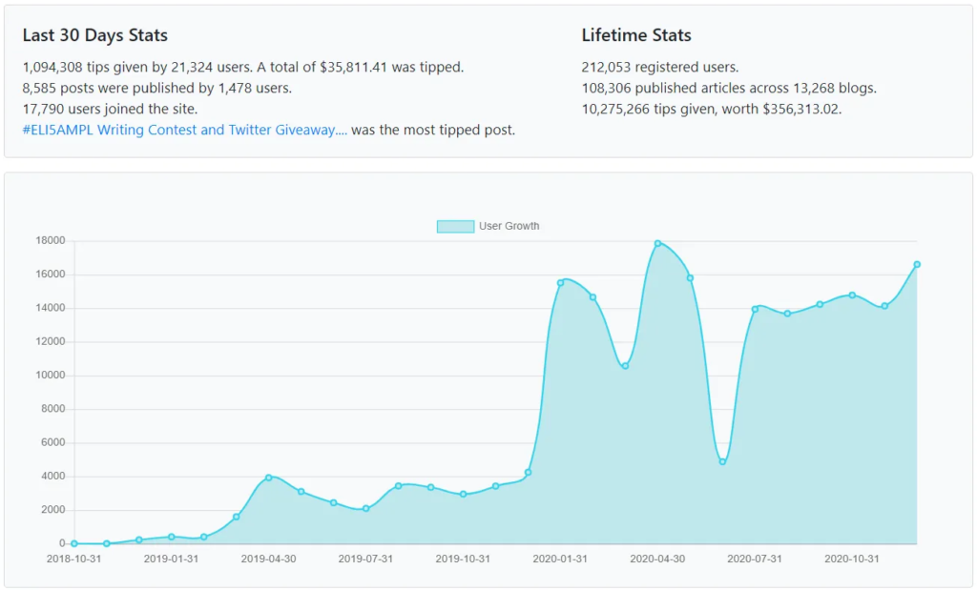Toggle the User Growth legend swatch
977x590 pixels.
455,227
